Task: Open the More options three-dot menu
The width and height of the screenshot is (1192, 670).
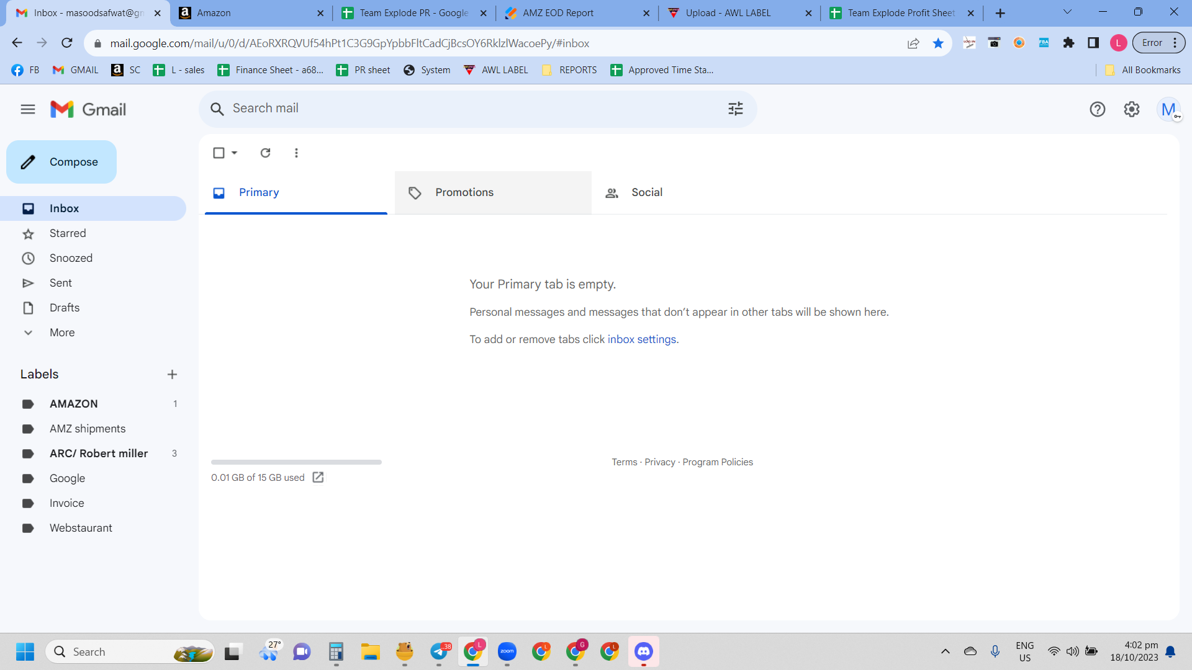Action: point(296,153)
